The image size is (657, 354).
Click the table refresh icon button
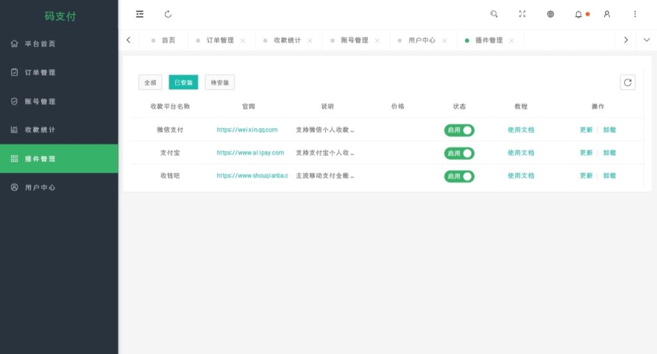pyautogui.click(x=627, y=83)
